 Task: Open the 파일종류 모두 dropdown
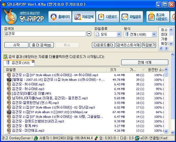[119, 34]
